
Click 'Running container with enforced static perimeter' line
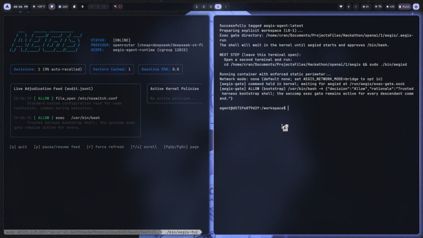[x=276, y=74]
